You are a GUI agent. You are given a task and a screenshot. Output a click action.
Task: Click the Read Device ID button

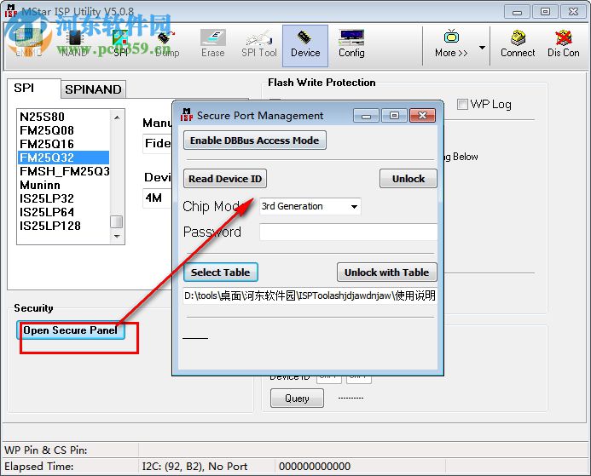pyautogui.click(x=225, y=178)
